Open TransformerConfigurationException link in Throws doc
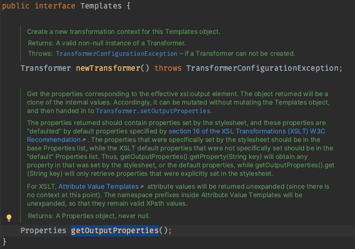 point(116,53)
